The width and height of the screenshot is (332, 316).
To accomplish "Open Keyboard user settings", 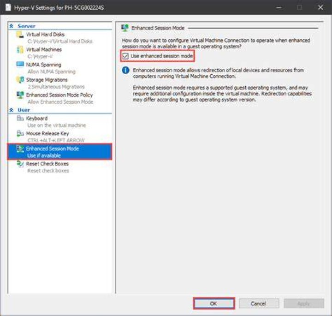I will (36, 118).
